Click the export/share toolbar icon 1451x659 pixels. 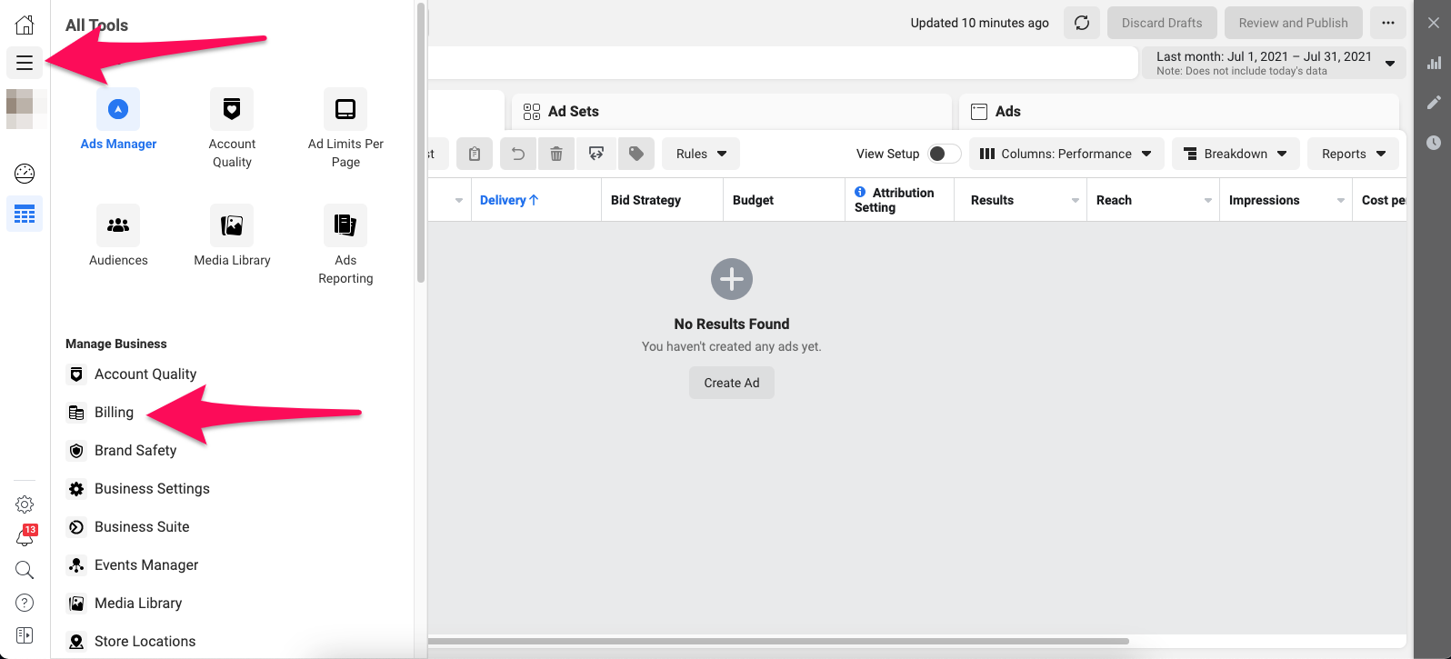point(596,154)
